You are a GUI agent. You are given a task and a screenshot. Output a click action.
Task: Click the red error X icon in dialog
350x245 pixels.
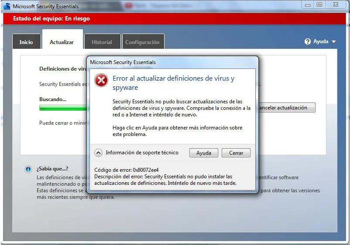(x=101, y=80)
